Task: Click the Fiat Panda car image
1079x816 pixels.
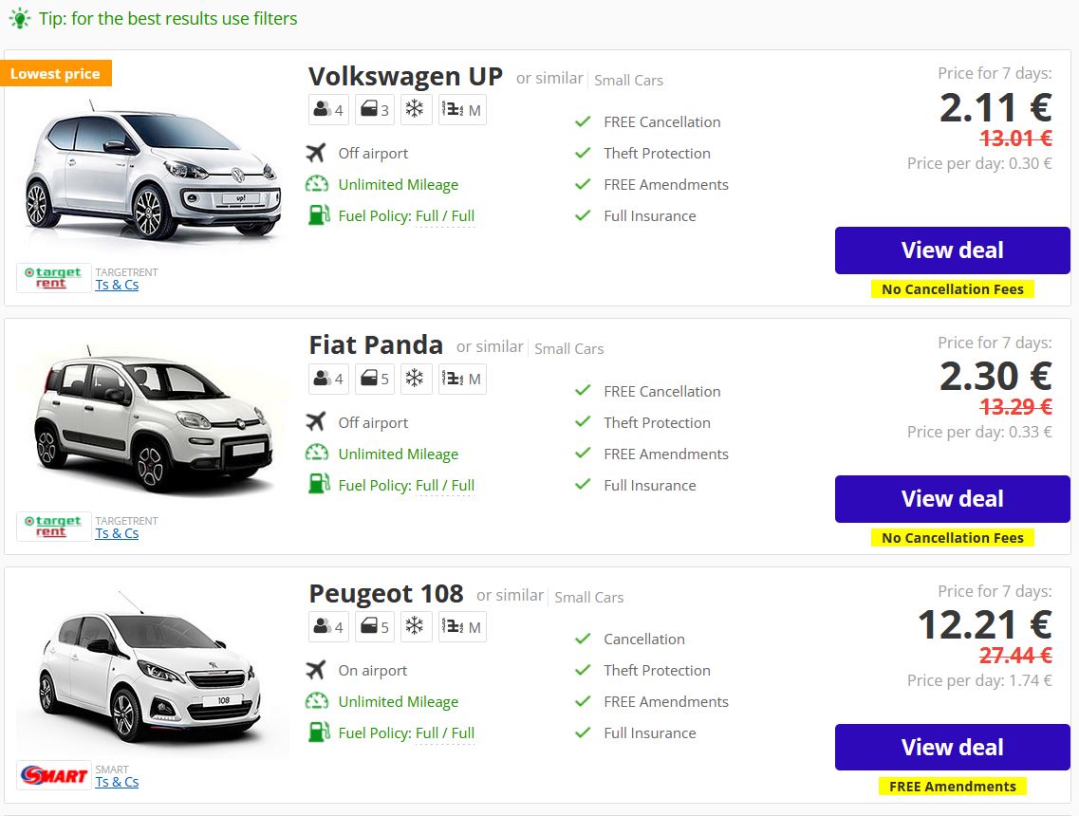Action: [154, 420]
